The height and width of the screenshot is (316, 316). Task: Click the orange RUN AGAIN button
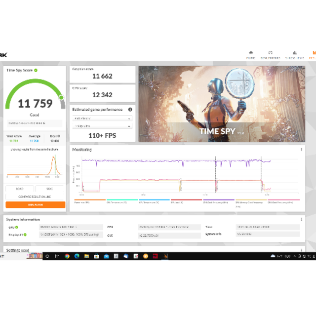(x=35, y=204)
